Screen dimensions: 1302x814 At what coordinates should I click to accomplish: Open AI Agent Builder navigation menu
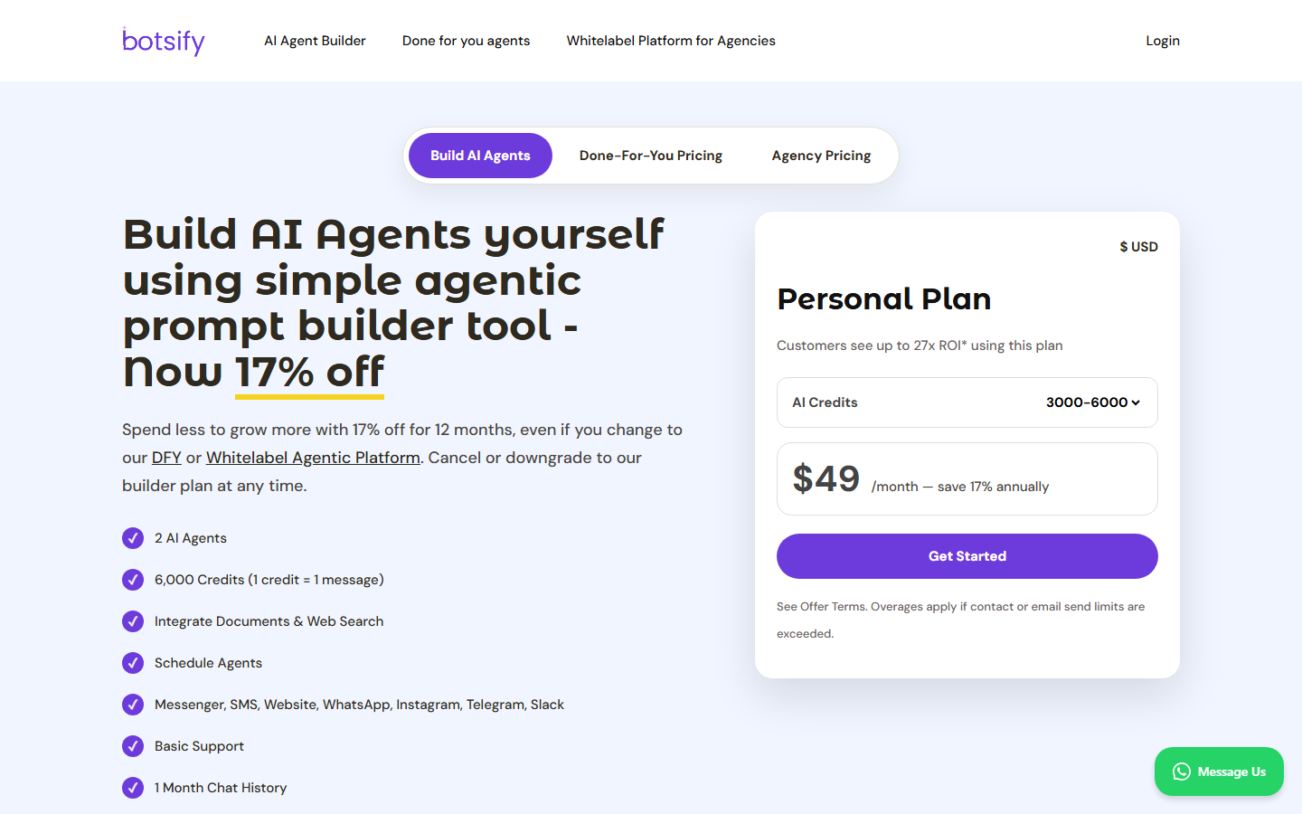coord(315,41)
